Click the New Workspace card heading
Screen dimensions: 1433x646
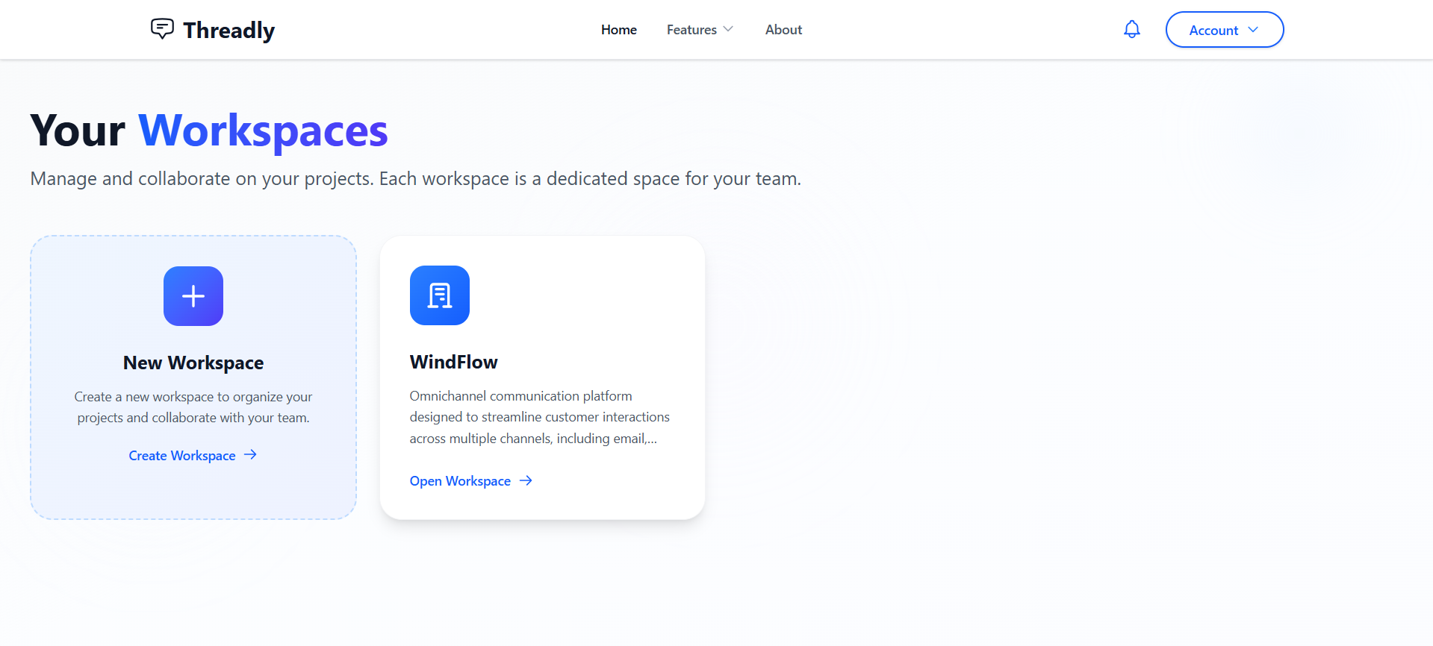coord(193,363)
